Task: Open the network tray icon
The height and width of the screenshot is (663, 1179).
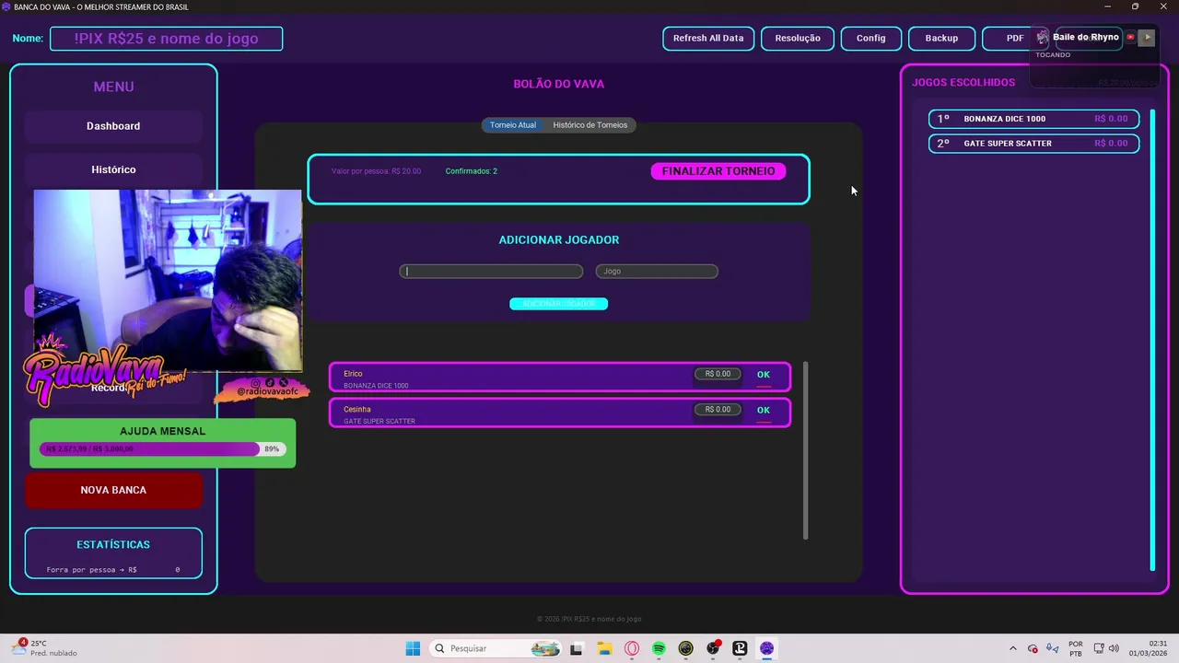Action: pyautogui.click(x=1099, y=648)
